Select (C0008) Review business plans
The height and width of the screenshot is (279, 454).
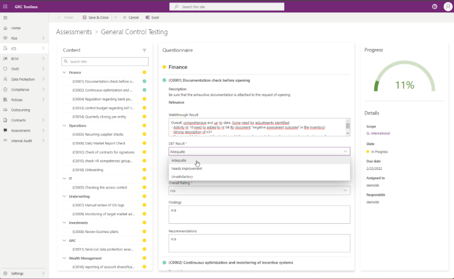pyautogui.click(x=95, y=231)
